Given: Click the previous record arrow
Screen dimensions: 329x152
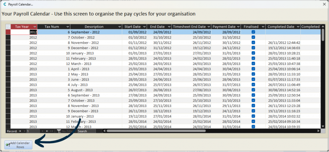Looking at the screenshot, I should pos(24,131).
